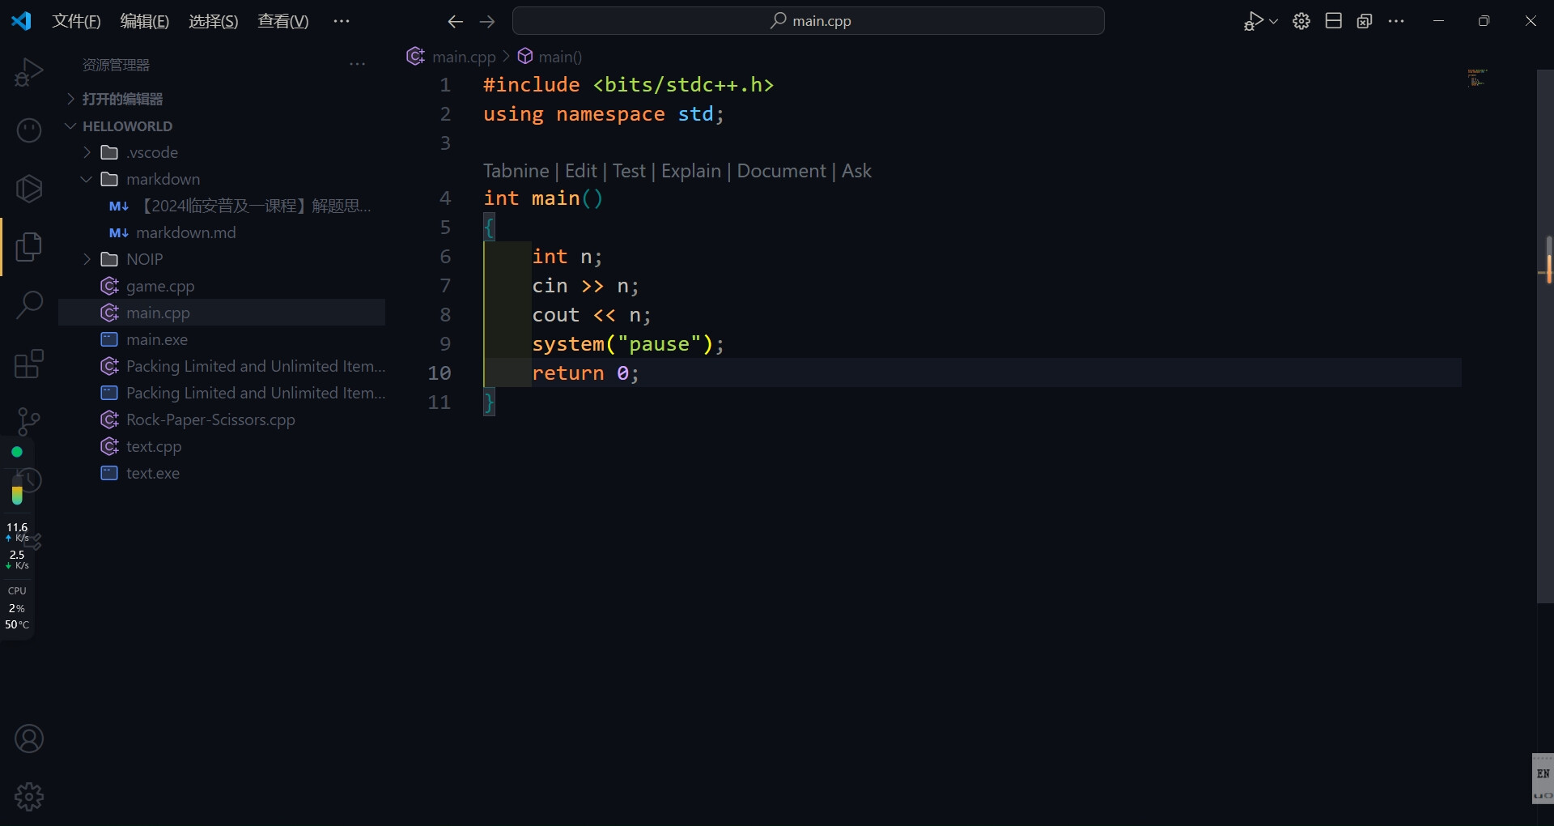Open the Source Control view
The image size is (1554, 826).
click(29, 421)
